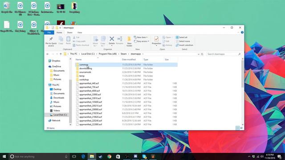Switch to Large icons view in status bar
Viewport: 285px width, 160px height.
pyautogui.click(x=241, y=128)
